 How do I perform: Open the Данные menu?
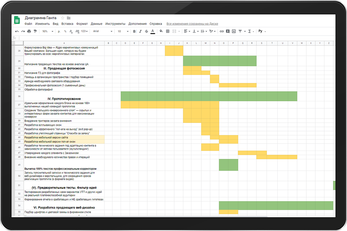coord(96,24)
